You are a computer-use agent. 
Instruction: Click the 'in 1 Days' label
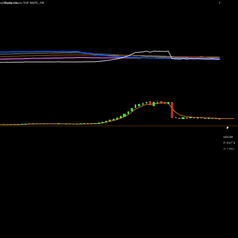pyautogui.click(x=228, y=149)
